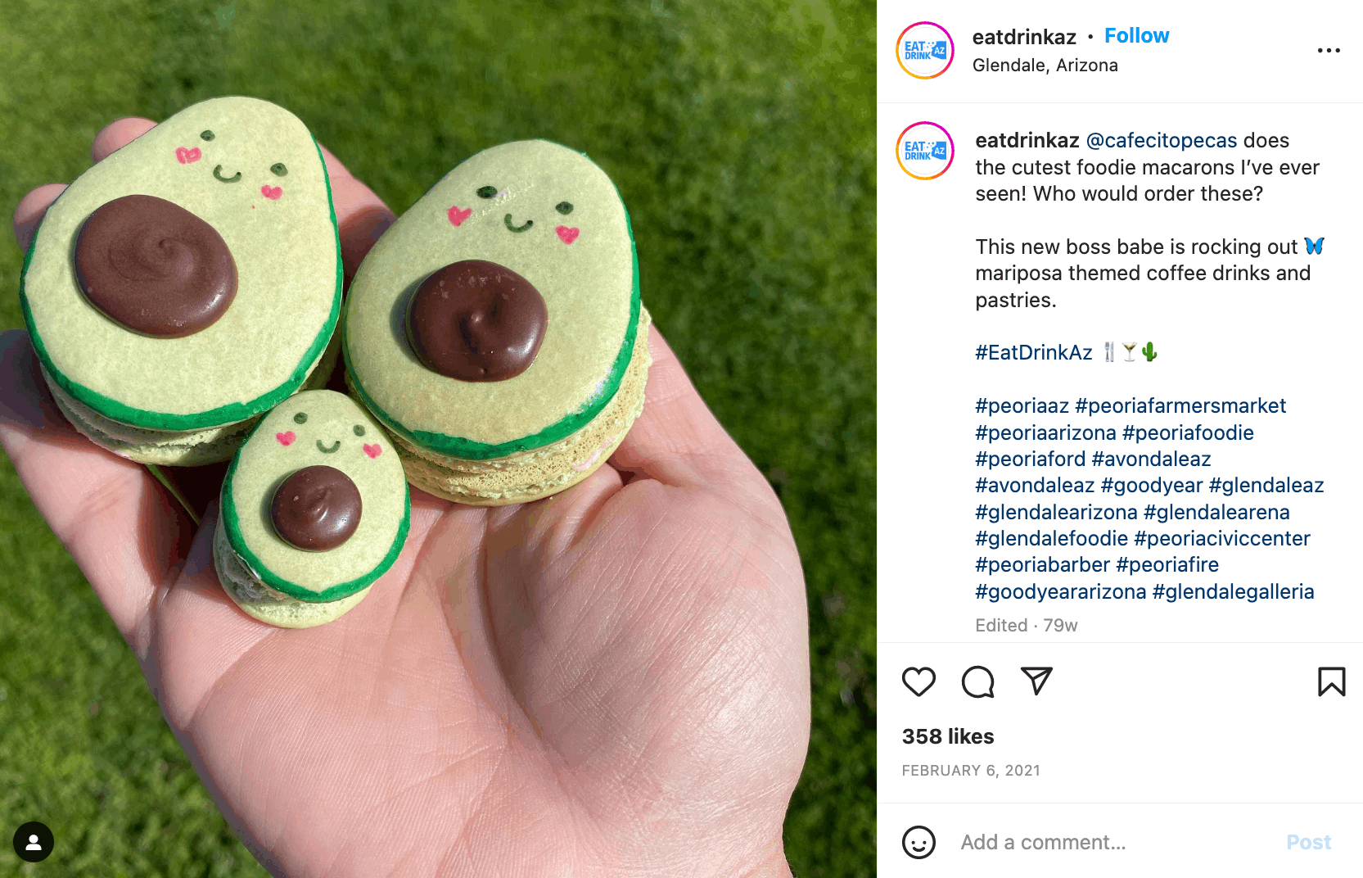Open eatdrinkaz avatar beside the caption
1363x878 pixels.
click(x=925, y=151)
